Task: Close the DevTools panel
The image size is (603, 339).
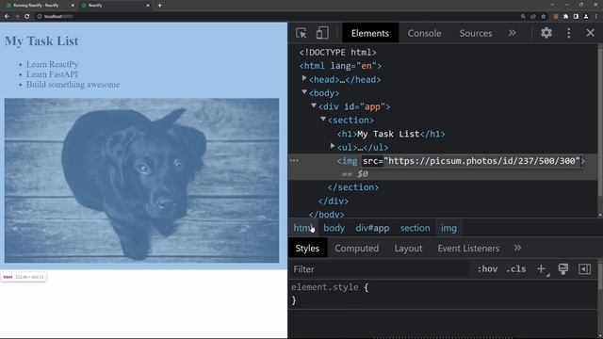Action: point(591,33)
